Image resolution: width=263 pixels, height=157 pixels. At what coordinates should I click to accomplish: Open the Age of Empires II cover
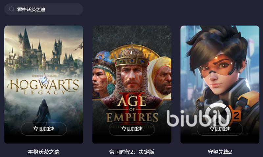click(132, 85)
